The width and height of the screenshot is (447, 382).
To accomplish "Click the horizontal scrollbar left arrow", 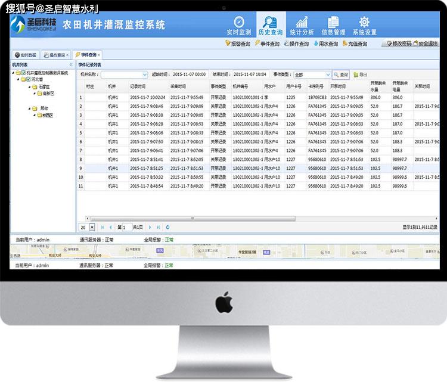I will (88, 219).
